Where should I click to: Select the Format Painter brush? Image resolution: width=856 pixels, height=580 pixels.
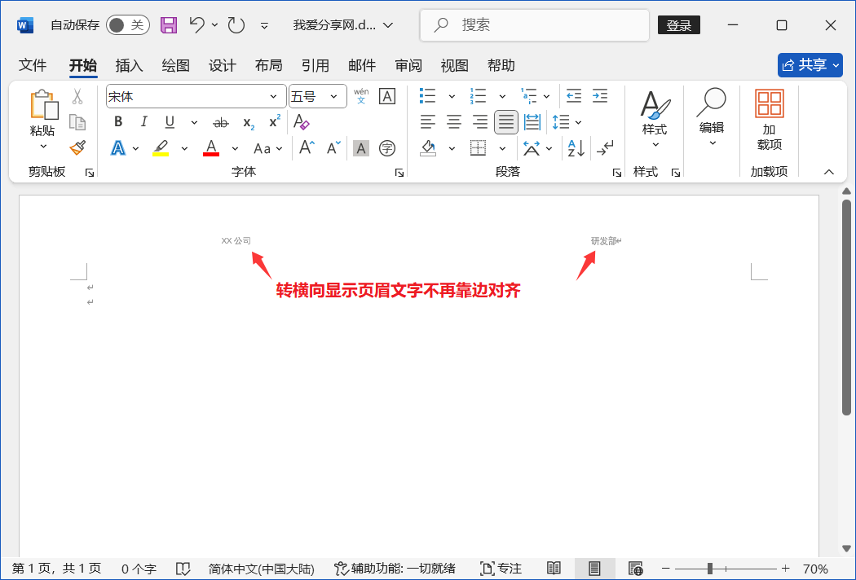tap(77, 148)
